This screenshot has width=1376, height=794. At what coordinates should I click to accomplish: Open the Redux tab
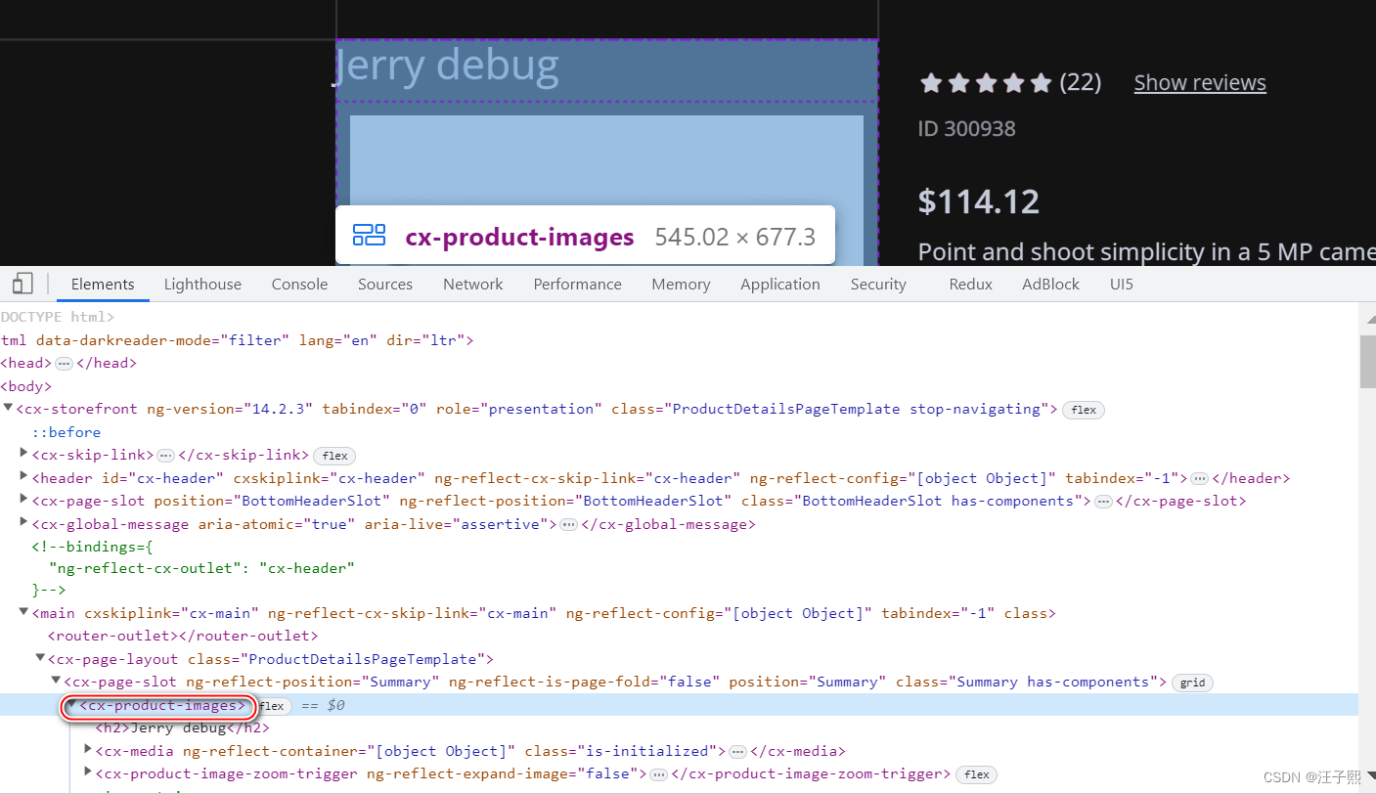click(x=971, y=285)
